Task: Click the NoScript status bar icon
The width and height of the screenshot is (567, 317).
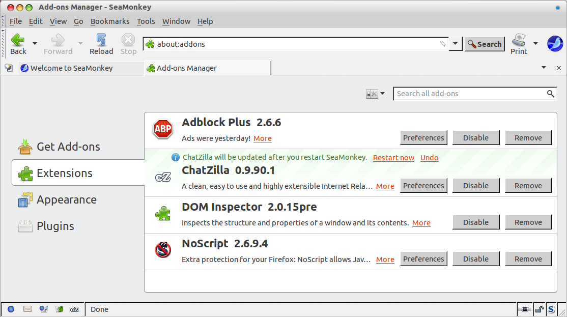Action: click(x=551, y=309)
